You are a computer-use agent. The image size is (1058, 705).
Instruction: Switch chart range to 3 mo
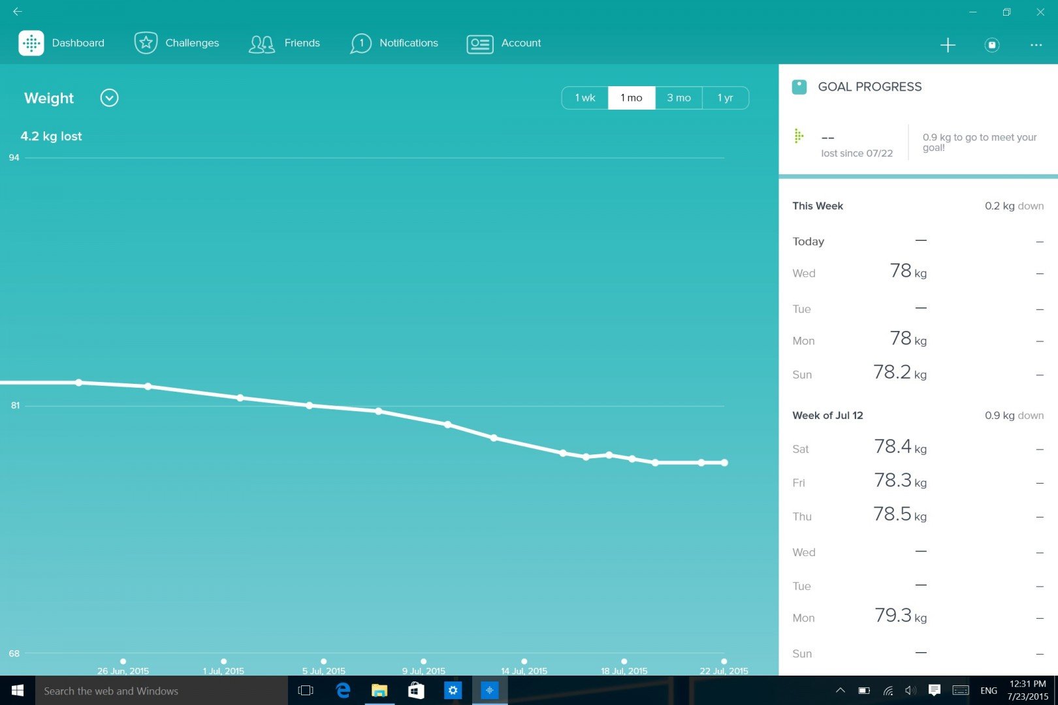(679, 98)
